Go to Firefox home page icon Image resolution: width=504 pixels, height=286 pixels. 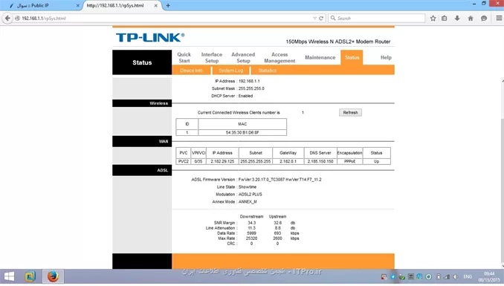coord(471,19)
